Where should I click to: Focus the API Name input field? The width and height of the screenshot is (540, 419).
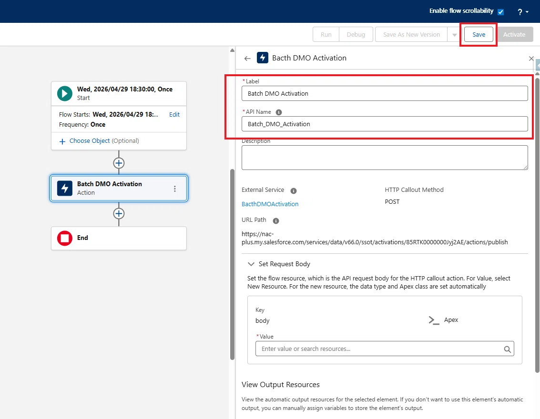384,124
